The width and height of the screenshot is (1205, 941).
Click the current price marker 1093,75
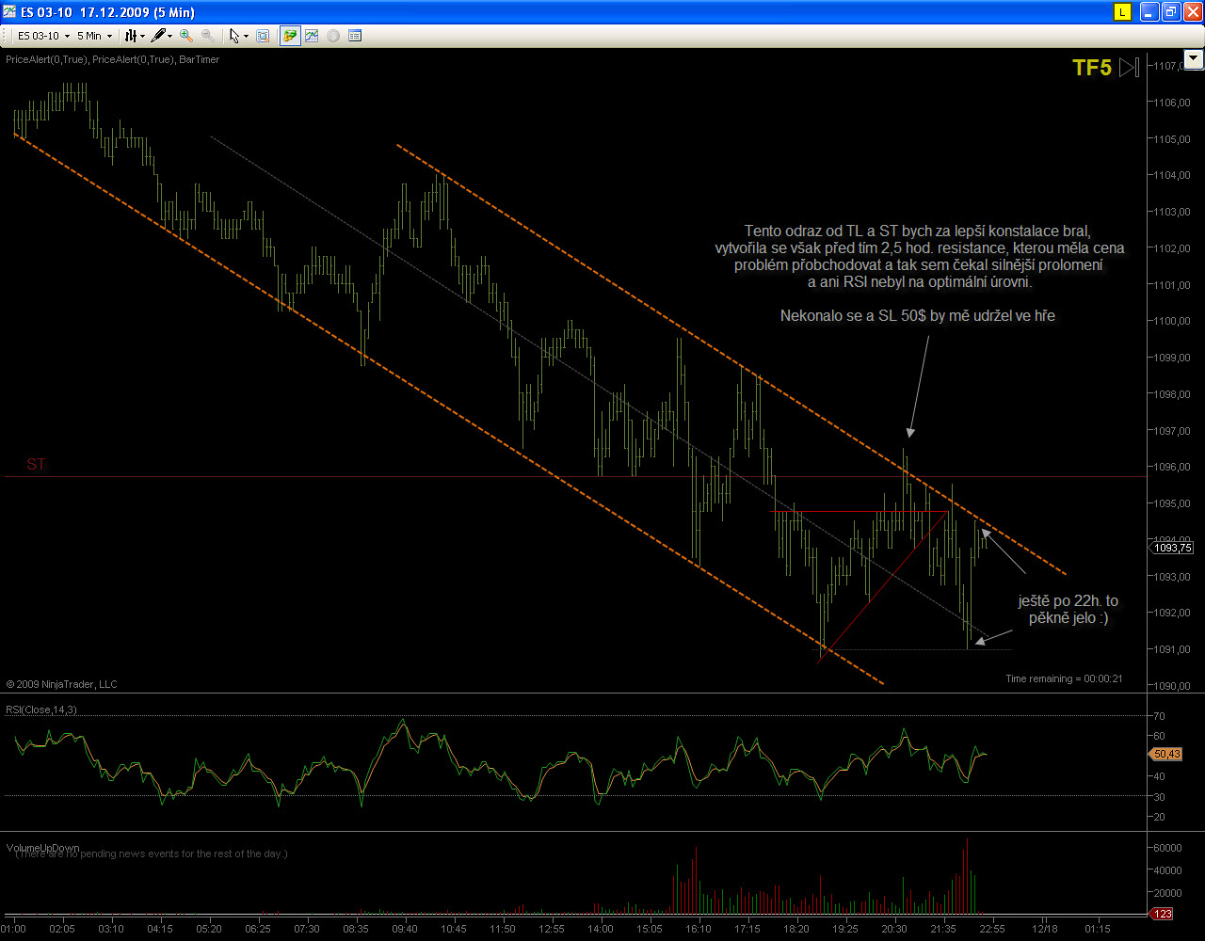1172,548
